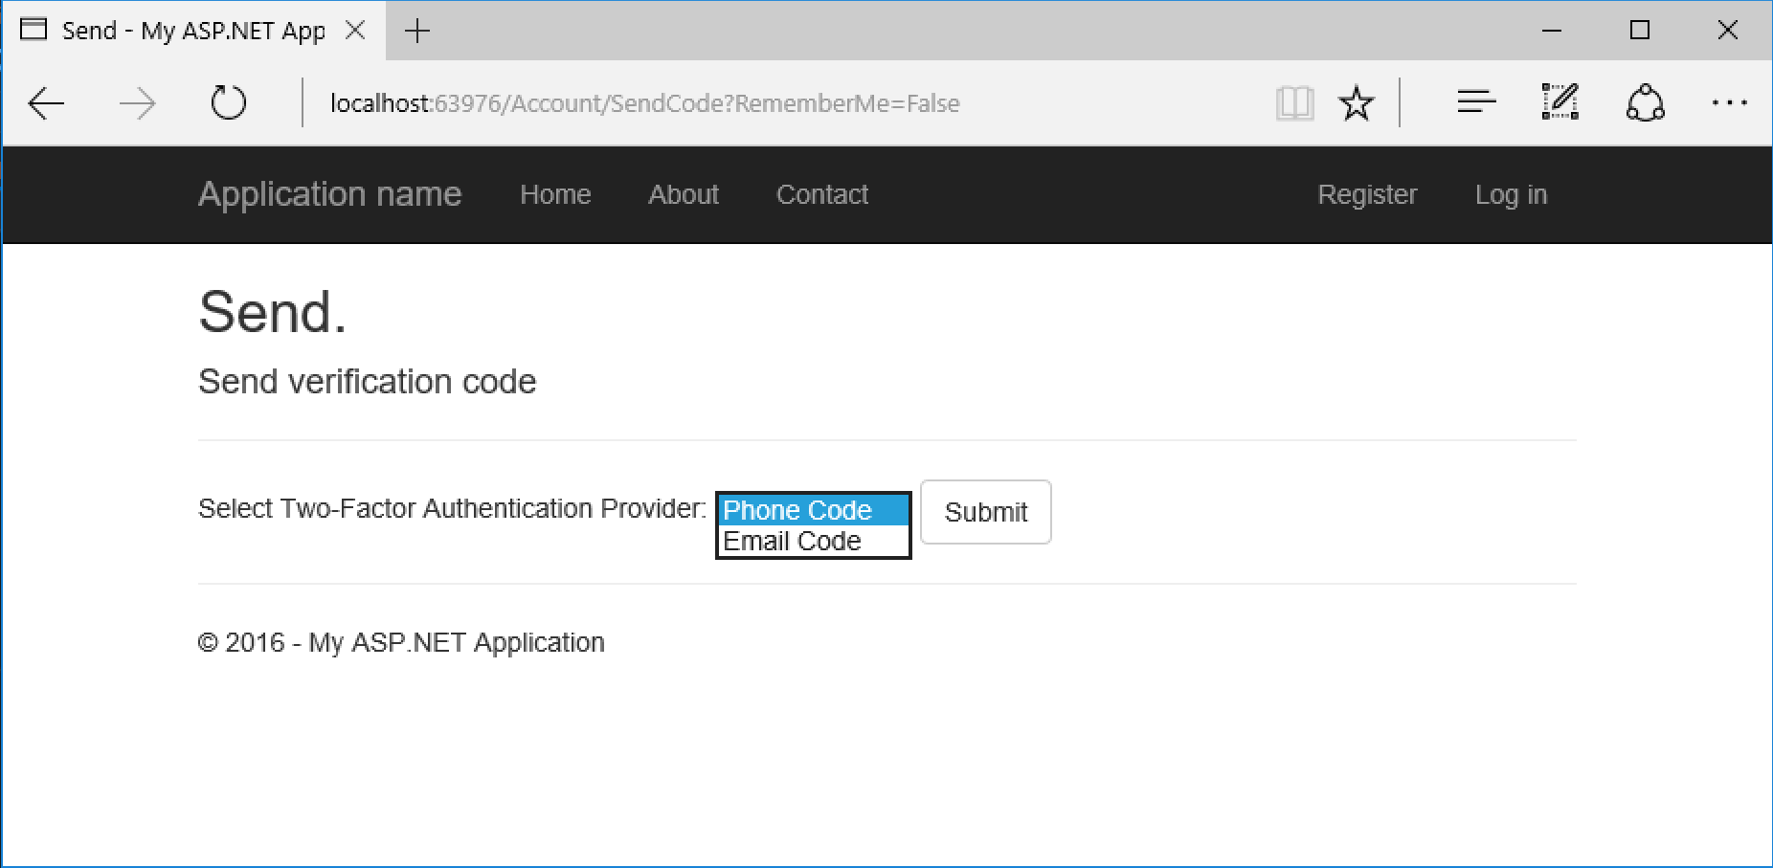
Task: Open the Share icon in toolbar
Action: (x=1645, y=102)
